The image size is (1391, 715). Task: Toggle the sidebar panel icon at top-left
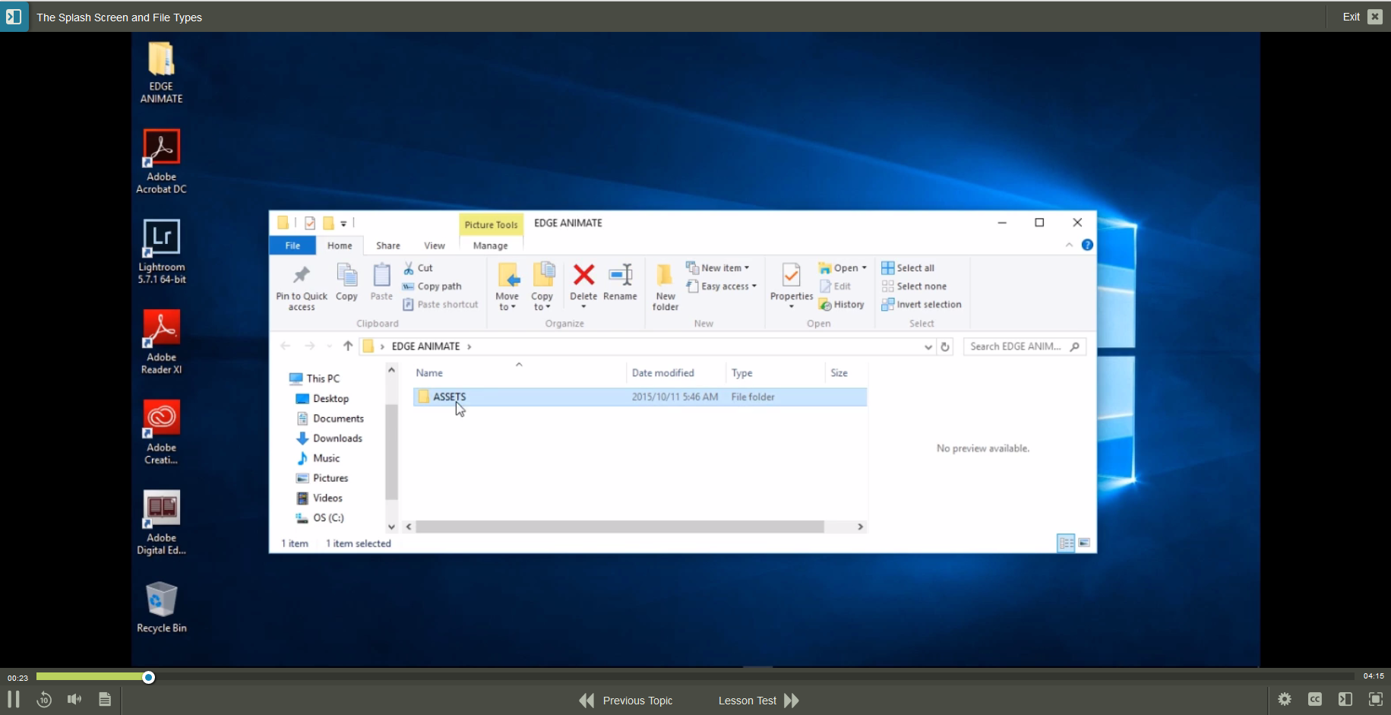14,17
